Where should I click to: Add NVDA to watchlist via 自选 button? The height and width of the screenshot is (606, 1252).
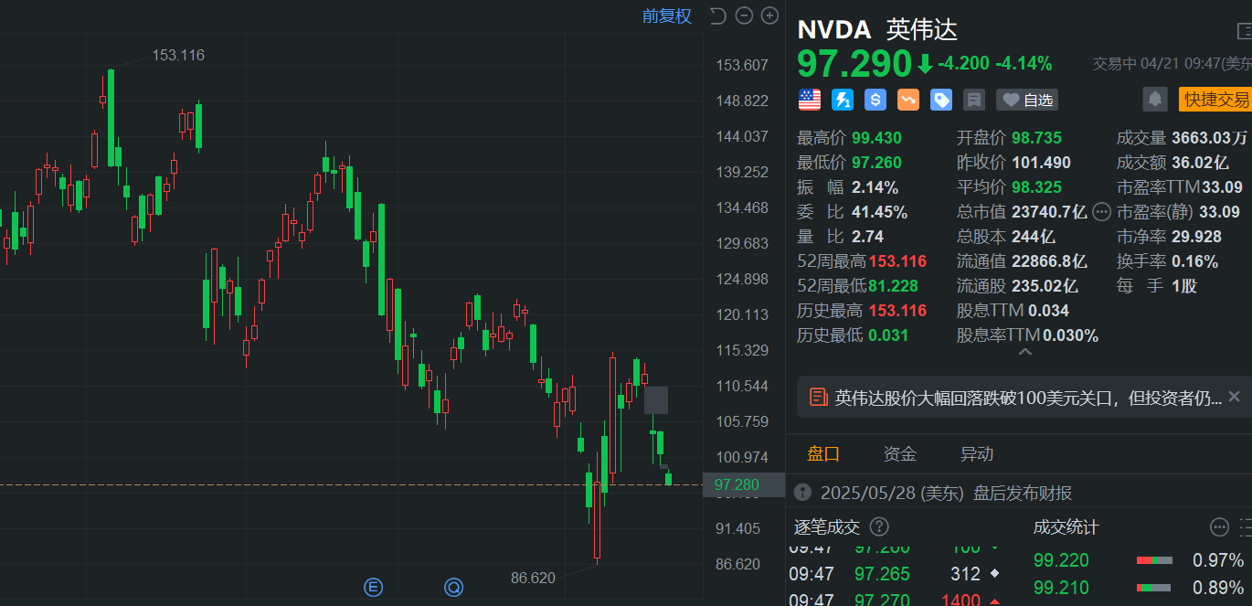(1027, 100)
